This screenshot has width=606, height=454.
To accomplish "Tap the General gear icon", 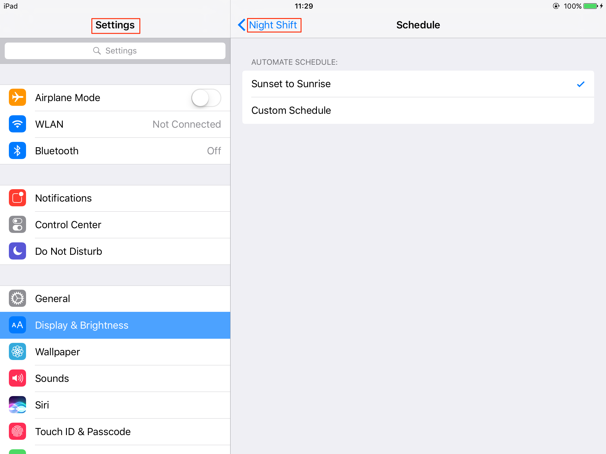I will click(17, 298).
